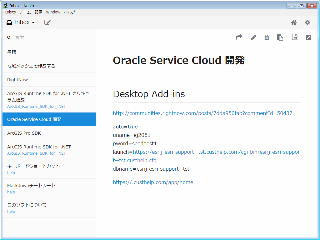Click the auto=true text line
Viewport: 320px width, 240px height.
(125, 127)
